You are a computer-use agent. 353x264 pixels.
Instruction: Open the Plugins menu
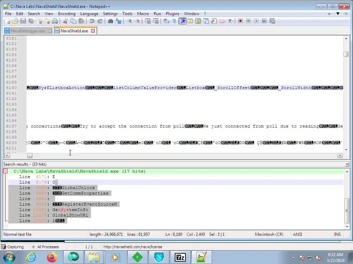coord(172,14)
